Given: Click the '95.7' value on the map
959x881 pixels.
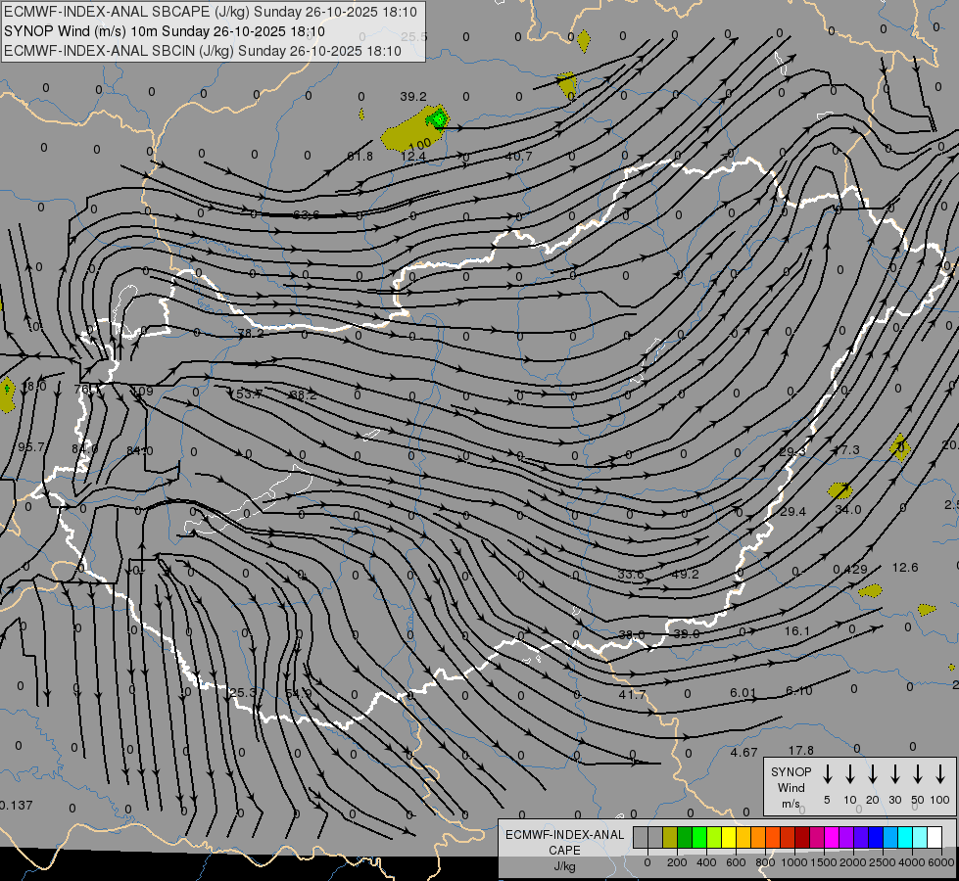Looking at the screenshot, I should (30, 447).
